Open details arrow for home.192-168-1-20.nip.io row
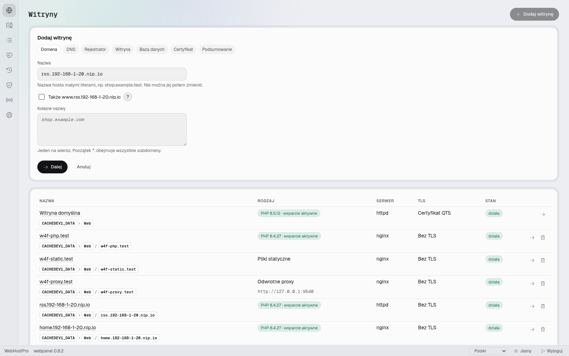 click(x=532, y=329)
